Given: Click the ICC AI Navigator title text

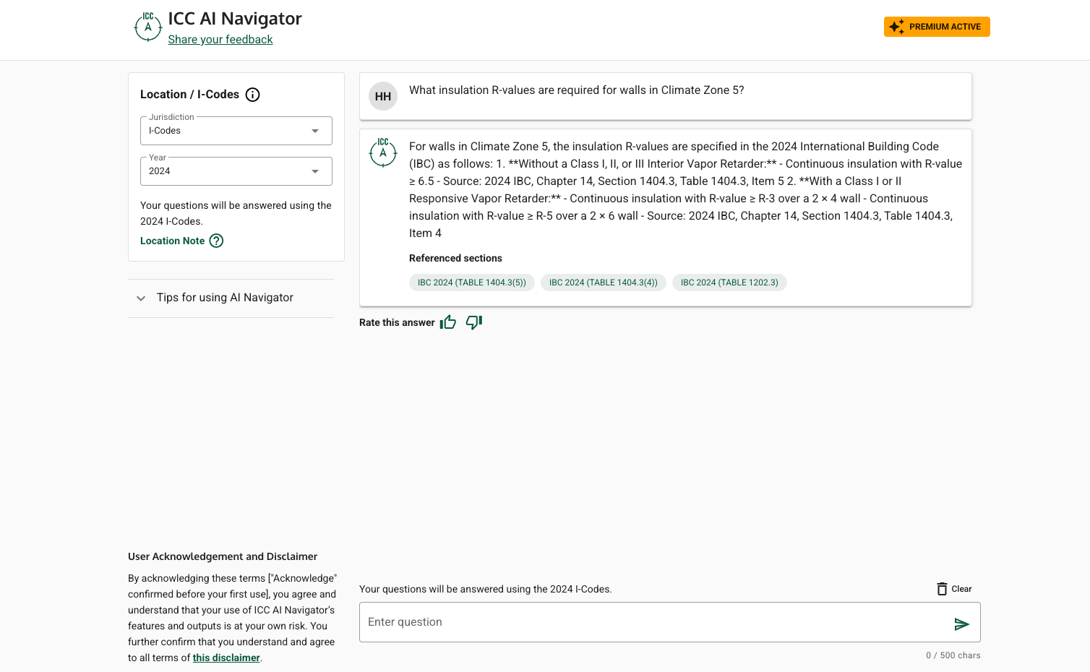Looking at the screenshot, I should pyautogui.click(x=235, y=19).
